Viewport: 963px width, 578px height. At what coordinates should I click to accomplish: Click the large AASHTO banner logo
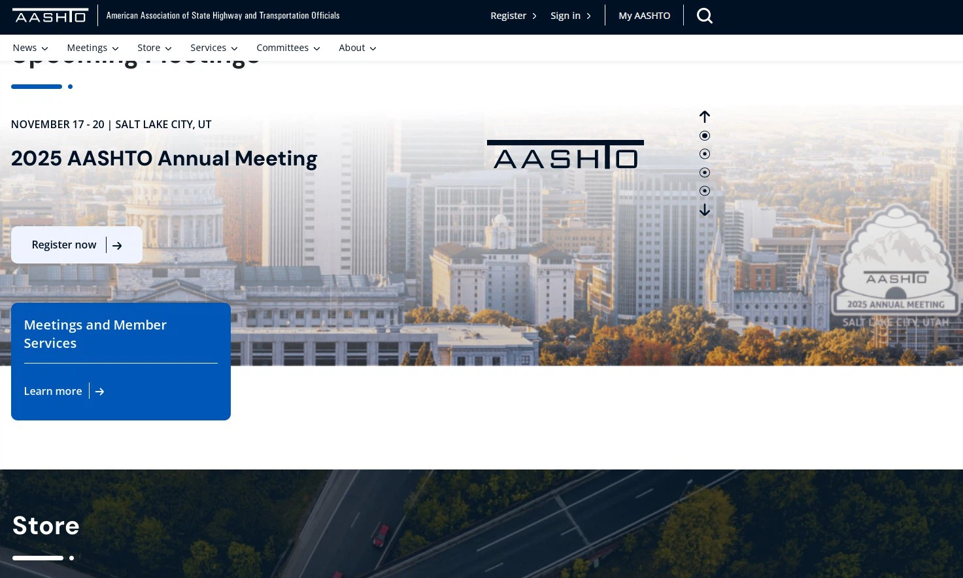[x=565, y=155]
